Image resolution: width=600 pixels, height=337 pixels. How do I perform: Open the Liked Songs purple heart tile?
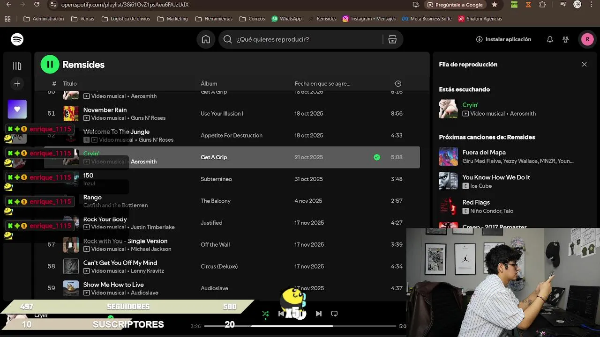click(x=17, y=109)
